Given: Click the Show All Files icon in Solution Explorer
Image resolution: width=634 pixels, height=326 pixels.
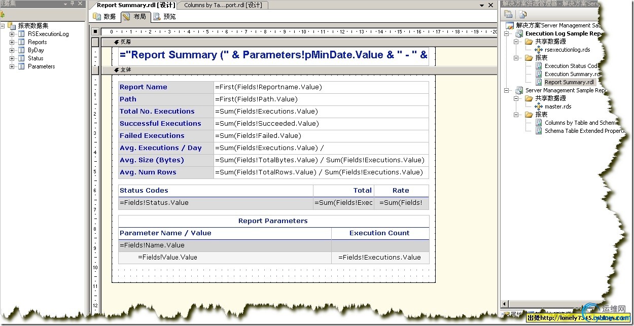Looking at the screenshot, I should [523, 14].
